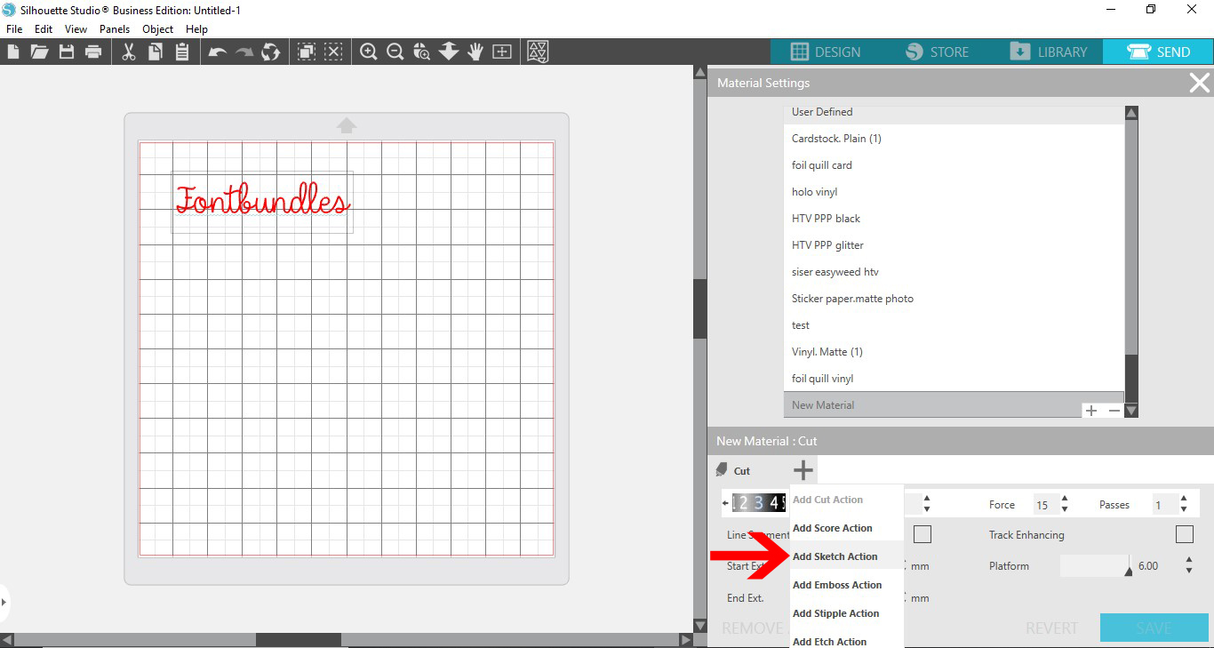Click the Force value stepper arrows
The height and width of the screenshot is (648, 1214).
point(1065,504)
